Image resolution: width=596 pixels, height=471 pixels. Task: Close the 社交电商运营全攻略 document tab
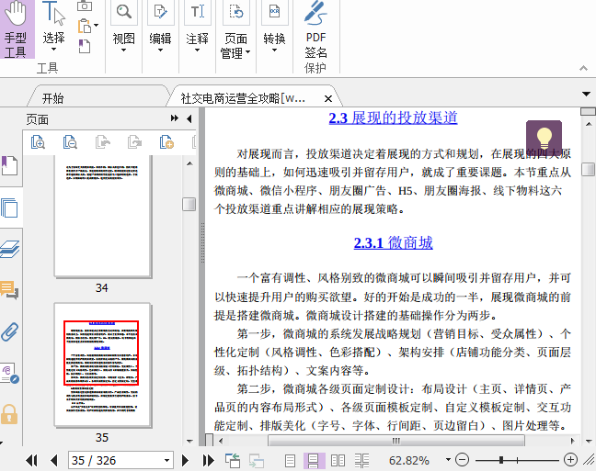coord(328,99)
